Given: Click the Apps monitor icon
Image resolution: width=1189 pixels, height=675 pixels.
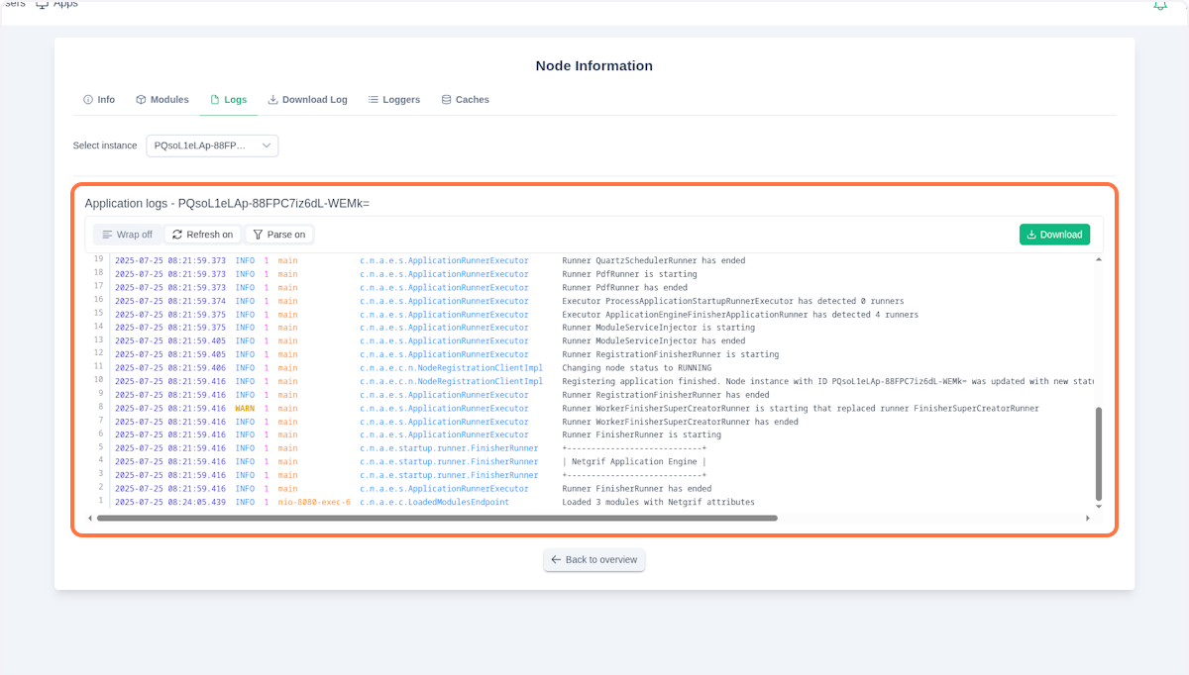Looking at the screenshot, I should click(40, 4).
